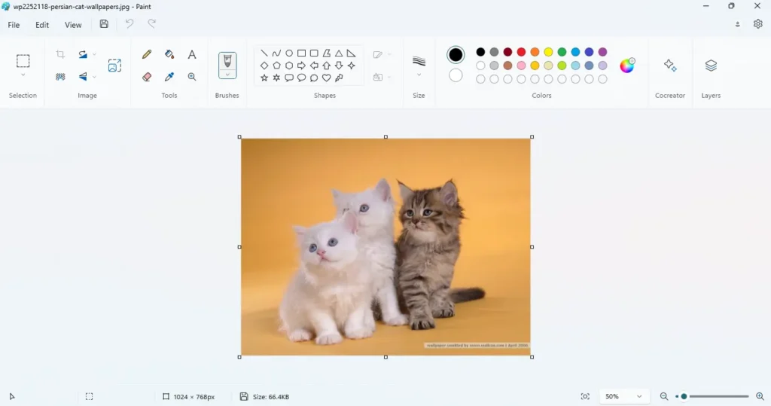This screenshot has height=406, width=771.
Task: Pick the purple color swatch
Action: (602, 52)
